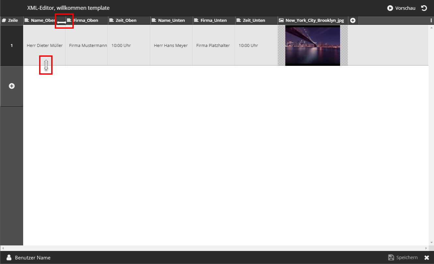Select the Firma_Oben column header

click(86, 21)
